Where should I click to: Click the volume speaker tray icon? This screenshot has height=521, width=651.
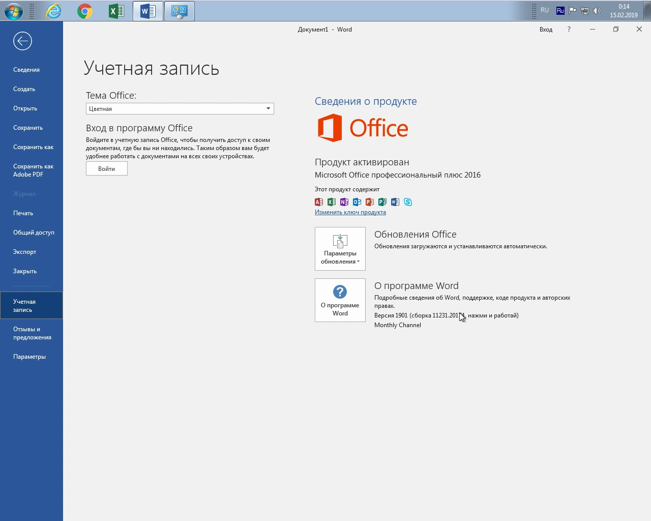coord(597,11)
